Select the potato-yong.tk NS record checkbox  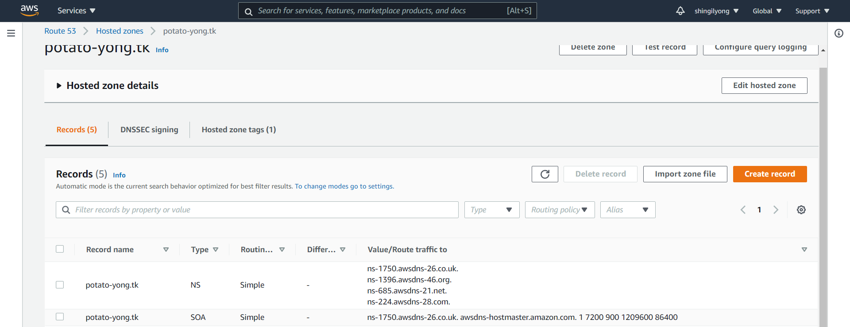coord(60,285)
